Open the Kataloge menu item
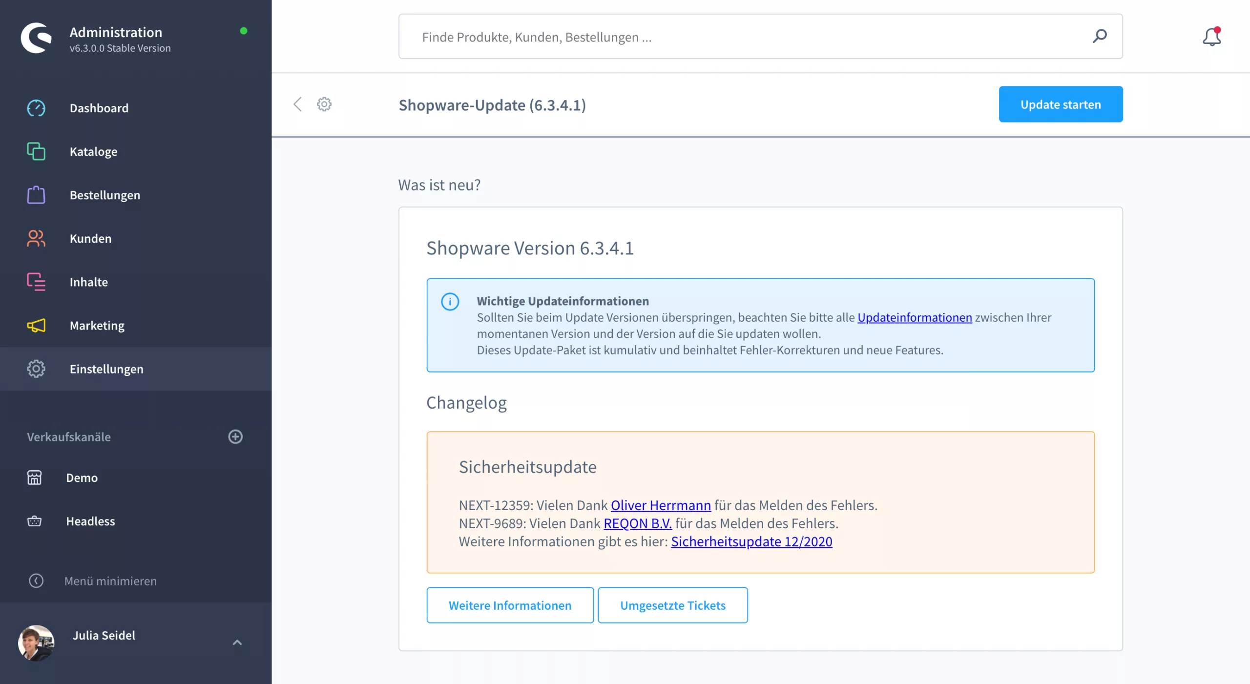This screenshot has width=1250, height=684. point(136,151)
